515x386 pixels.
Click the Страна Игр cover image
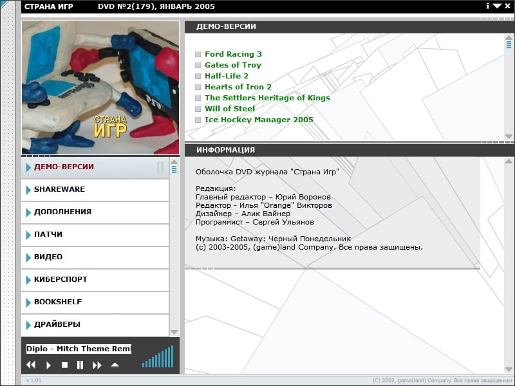coord(100,87)
